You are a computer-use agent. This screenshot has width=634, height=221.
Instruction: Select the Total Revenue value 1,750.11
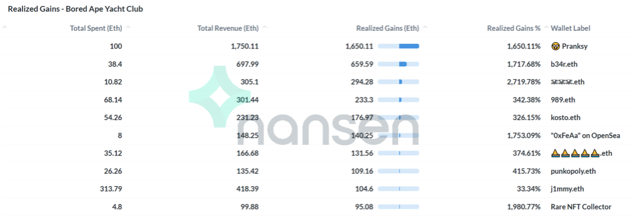(245, 46)
